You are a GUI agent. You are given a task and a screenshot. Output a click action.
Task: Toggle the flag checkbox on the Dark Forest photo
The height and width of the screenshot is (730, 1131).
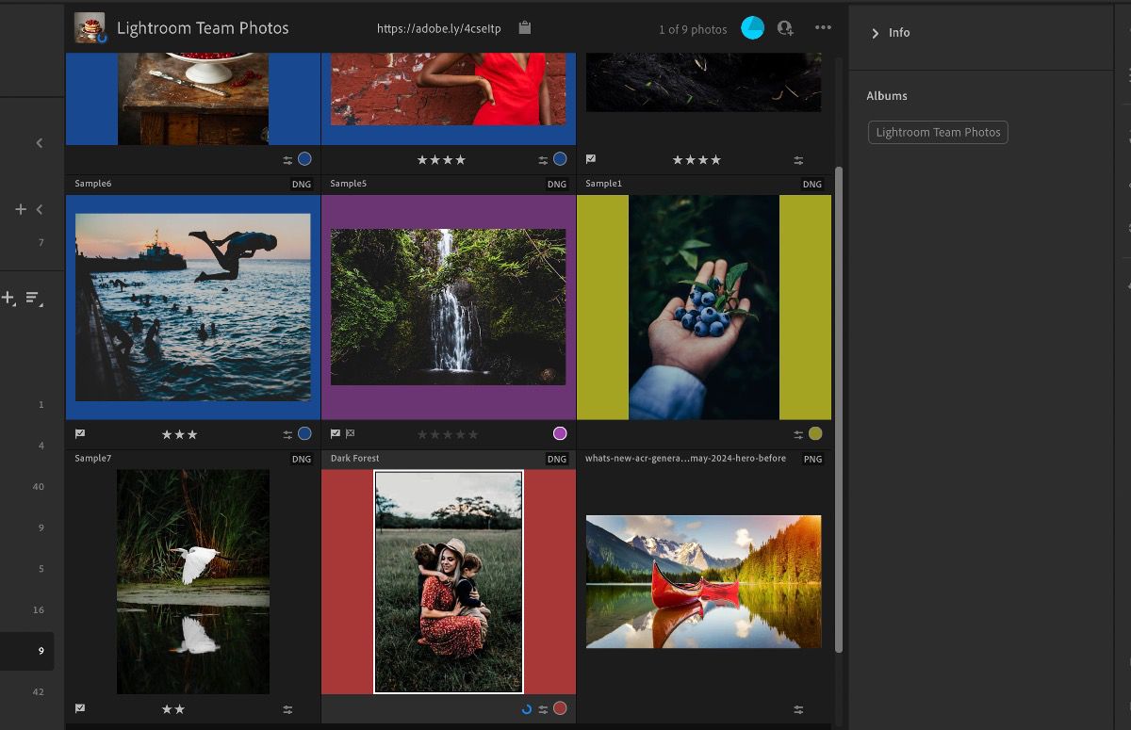334,433
